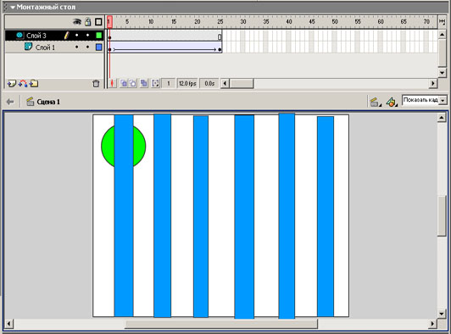Click the stage vertical scroll-down arrow
Screen dimensions: 451x334
tap(442, 314)
